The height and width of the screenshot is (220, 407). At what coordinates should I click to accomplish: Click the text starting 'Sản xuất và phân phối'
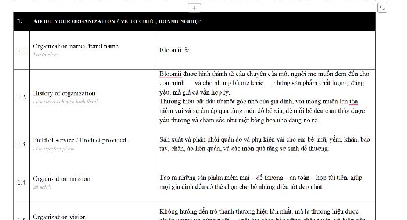[265, 144]
